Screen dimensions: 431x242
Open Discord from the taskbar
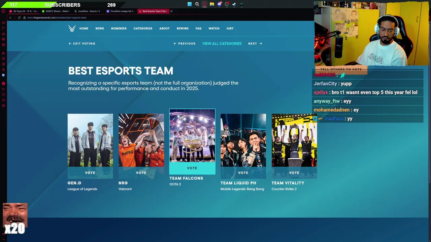point(219,4)
